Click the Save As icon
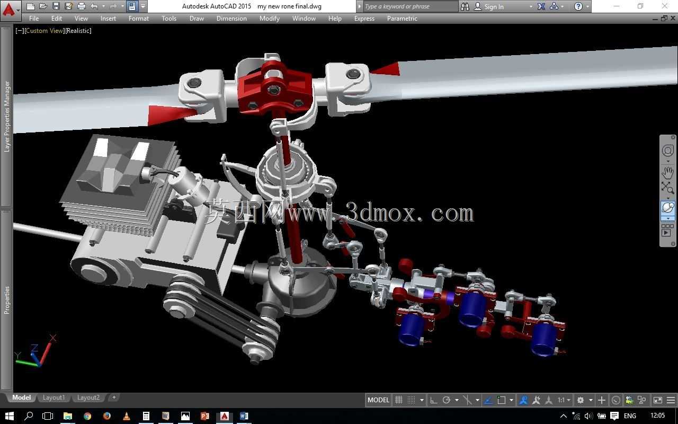The height and width of the screenshot is (424, 678). (68, 6)
